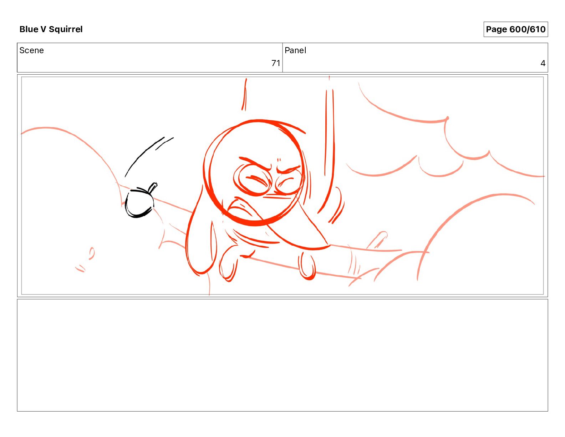Click the panel number 4
This screenshot has height=437, width=565.
[x=543, y=63]
